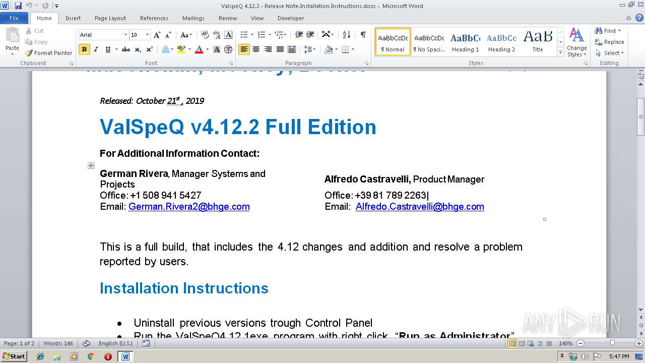
Task: Click the zoom slider handle
Action: click(x=612, y=343)
